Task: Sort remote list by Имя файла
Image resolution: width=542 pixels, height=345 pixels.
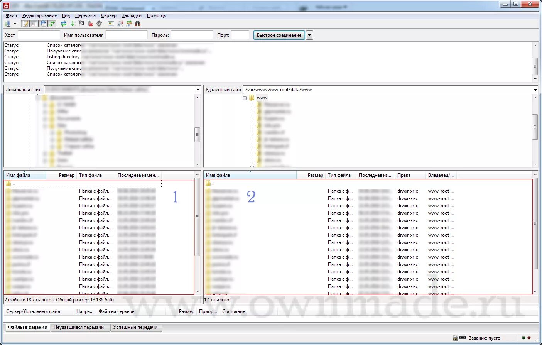Action: click(x=250, y=175)
